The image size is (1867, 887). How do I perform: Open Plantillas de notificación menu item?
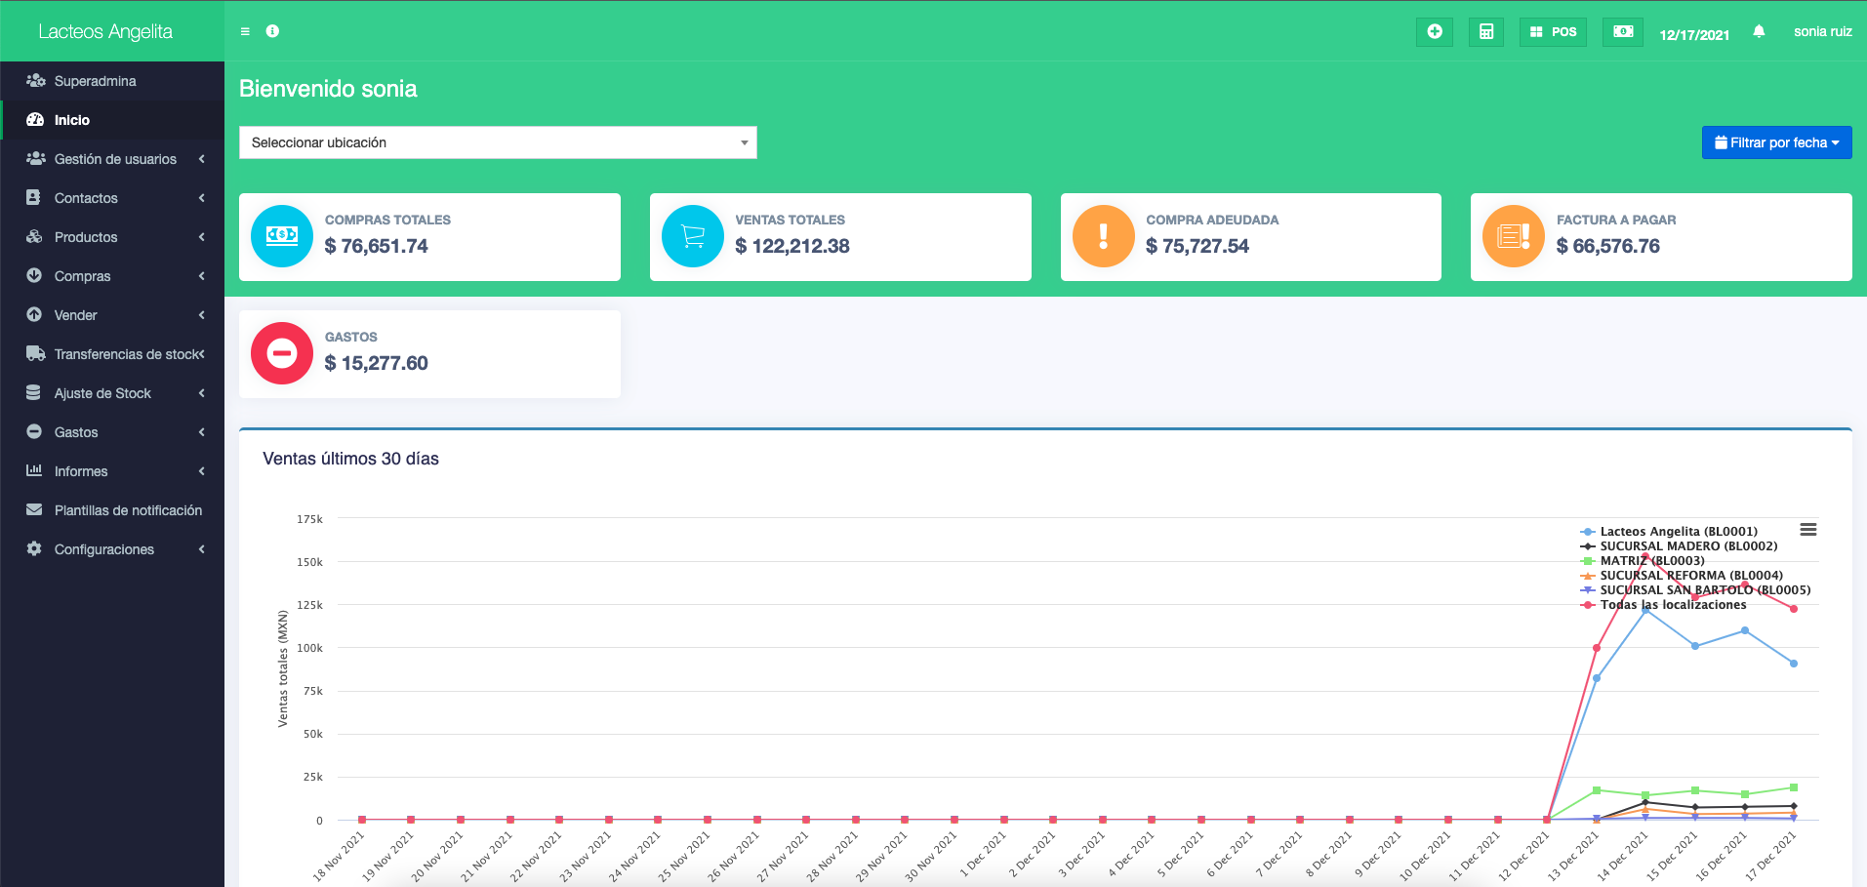tap(128, 510)
